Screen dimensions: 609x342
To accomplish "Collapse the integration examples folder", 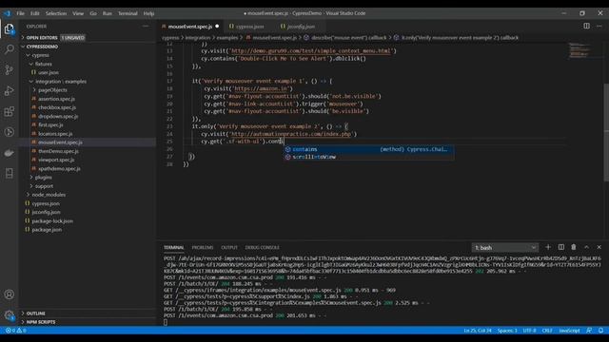I will click(x=61, y=82).
